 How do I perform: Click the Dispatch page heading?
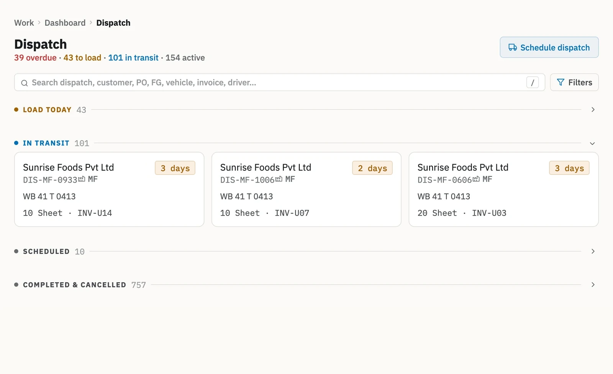(x=41, y=44)
